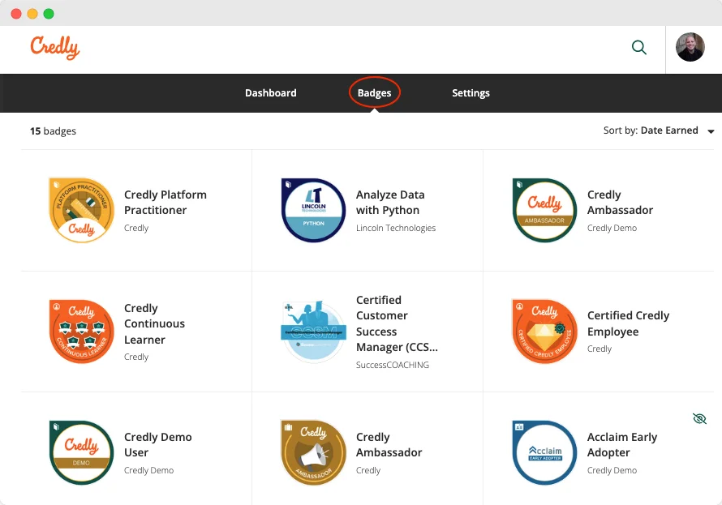Click the Lincoln Technologies issuer name

[x=396, y=228]
